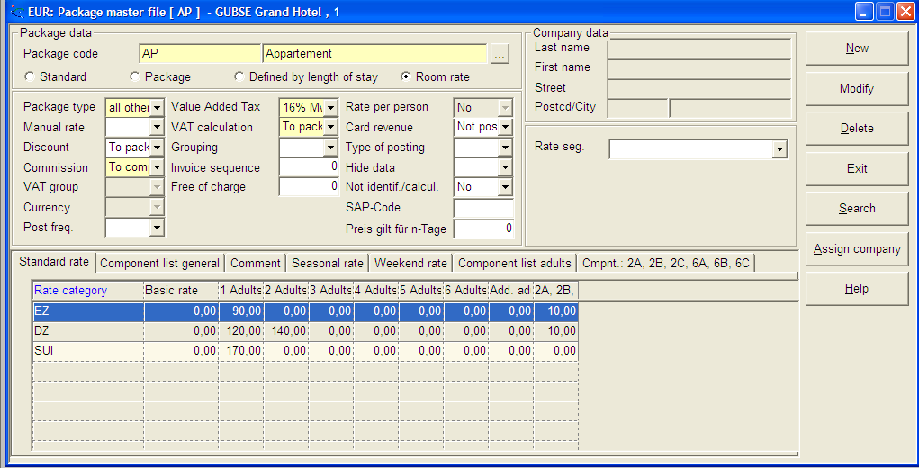Click the Delete button

(x=857, y=129)
